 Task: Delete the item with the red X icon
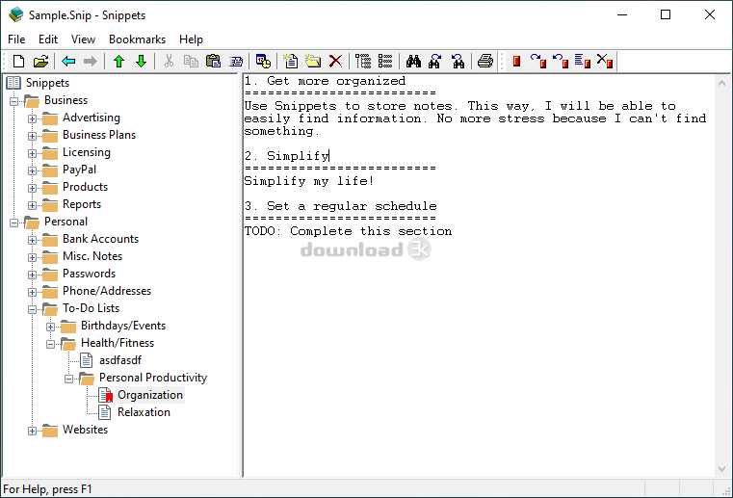(x=335, y=62)
